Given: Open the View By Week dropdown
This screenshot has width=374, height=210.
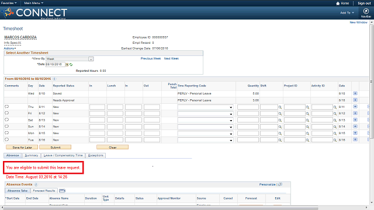Looking at the screenshot, I should [x=91, y=59].
